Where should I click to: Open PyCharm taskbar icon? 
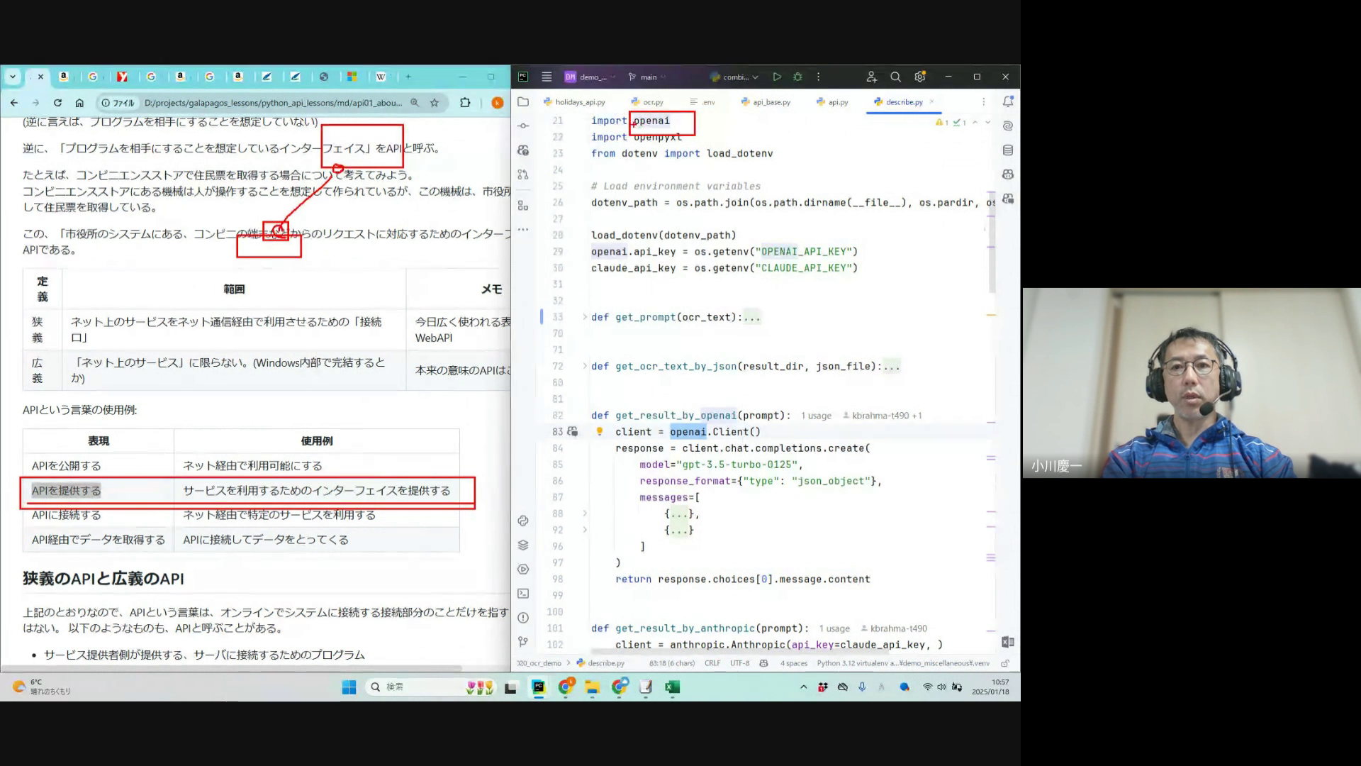point(539,687)
